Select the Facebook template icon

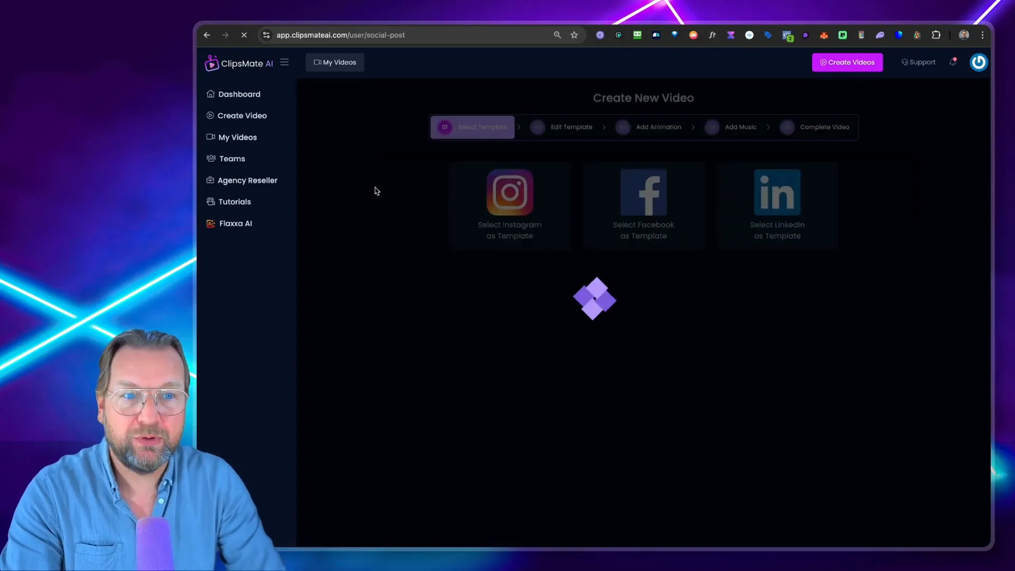[643, 192]
